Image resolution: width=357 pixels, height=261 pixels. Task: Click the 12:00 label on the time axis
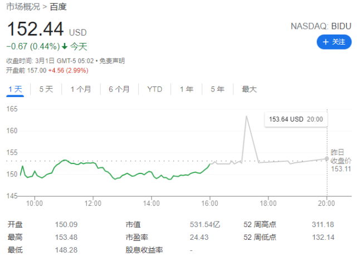tap(93, 204)
